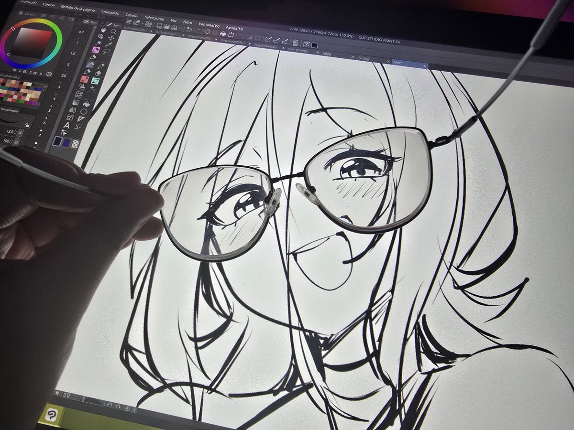Choose brush size preset 0.7
The height and width of the screenshot is (430, 574).
81,32
